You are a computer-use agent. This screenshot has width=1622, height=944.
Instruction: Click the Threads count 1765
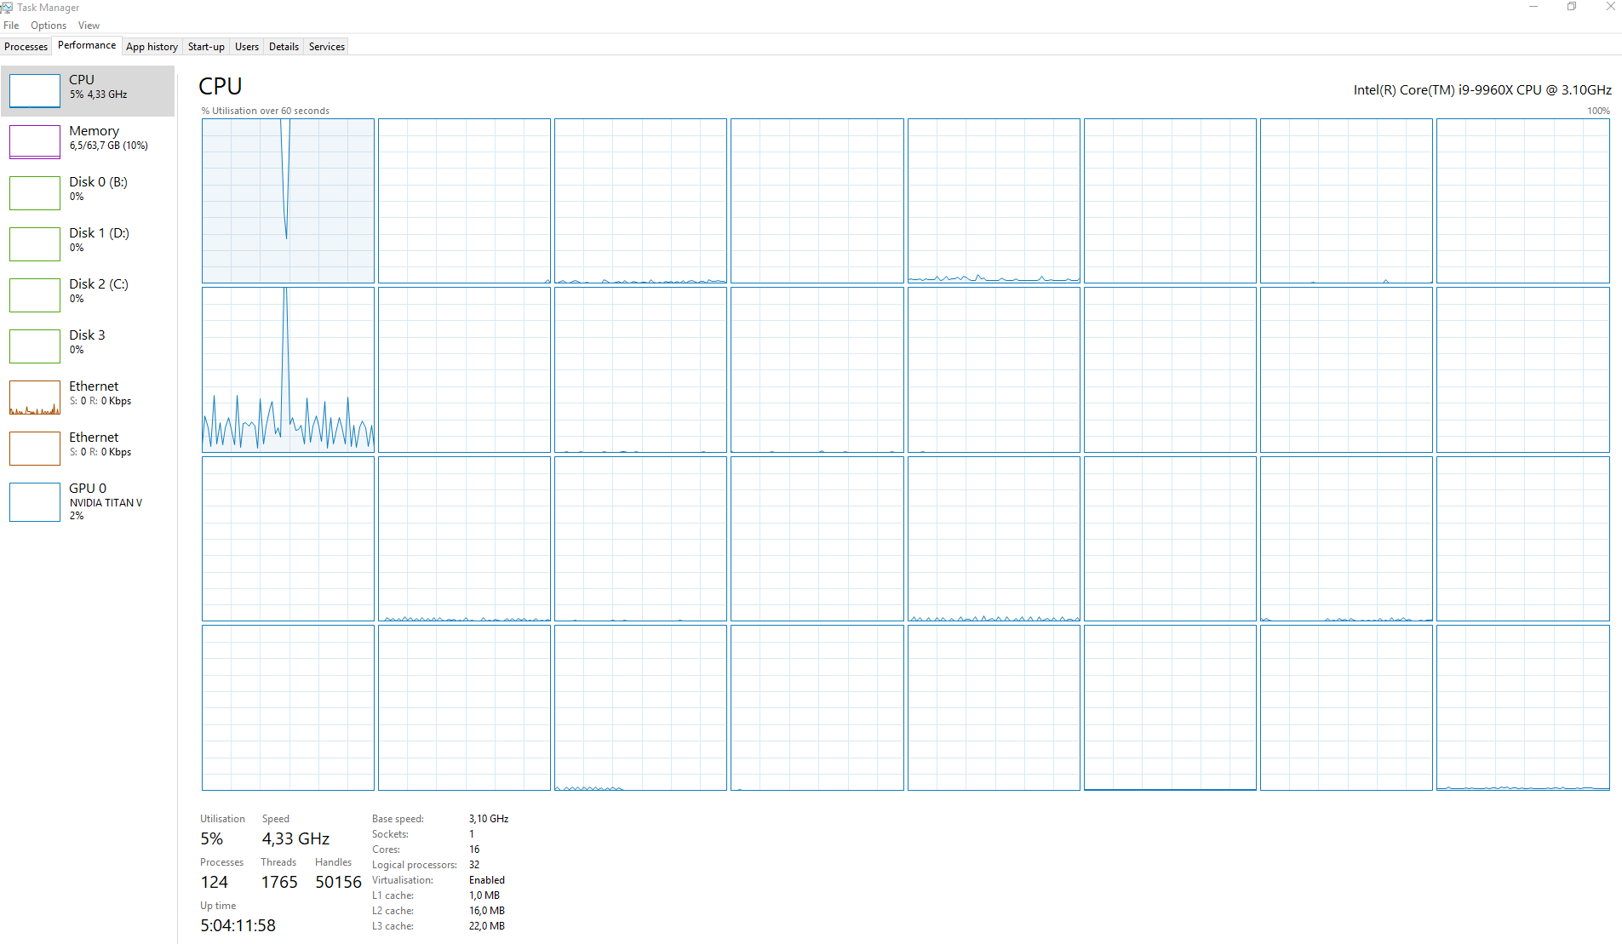tap(279, 882)
